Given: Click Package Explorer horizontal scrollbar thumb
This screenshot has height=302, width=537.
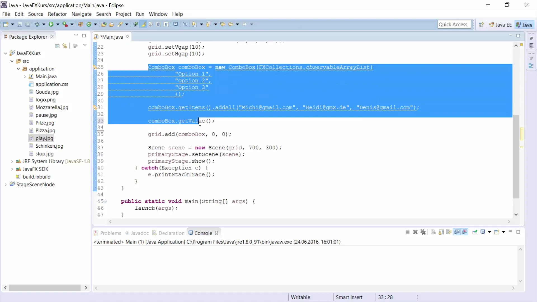Looking at the screenshot, I should coord(45,288).
